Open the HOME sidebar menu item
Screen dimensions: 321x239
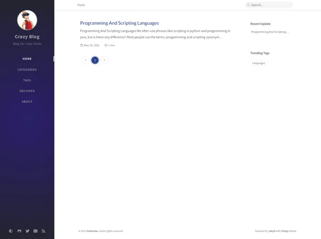click(x=27, y=59)
